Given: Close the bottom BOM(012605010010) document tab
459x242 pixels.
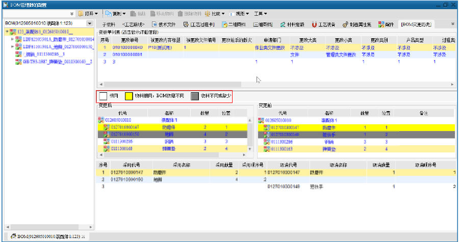Looking at the screenshot, I should (83, 237).
